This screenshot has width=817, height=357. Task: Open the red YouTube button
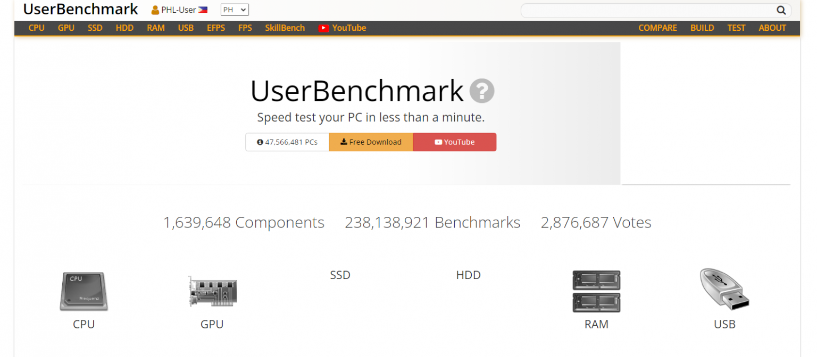(455, 142)
